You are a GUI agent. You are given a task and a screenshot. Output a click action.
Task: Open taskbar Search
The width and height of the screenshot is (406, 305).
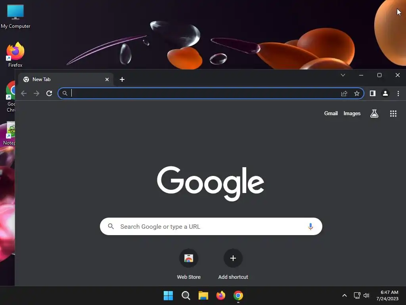pyautogui.click(x=186, y=295)
